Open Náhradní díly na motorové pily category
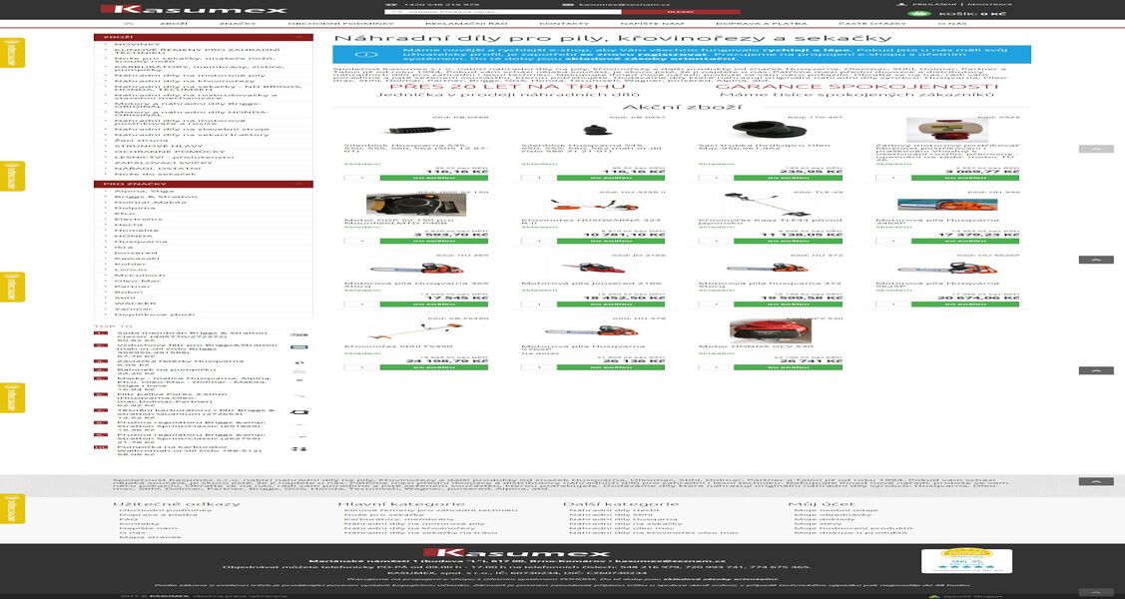The height and width of the screenshot is (599, 1125). point(190,75)
